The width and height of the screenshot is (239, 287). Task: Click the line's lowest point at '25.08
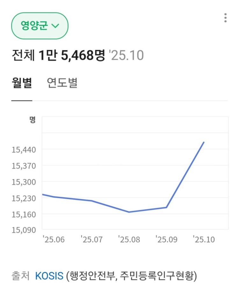129,212
